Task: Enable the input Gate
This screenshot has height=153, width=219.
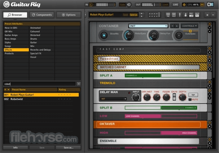Action: click(x=122, y=5)
